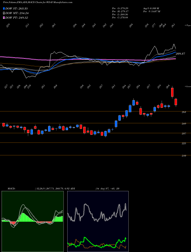Click the blue DOW ST legend swatch

(x=4, y=8)
